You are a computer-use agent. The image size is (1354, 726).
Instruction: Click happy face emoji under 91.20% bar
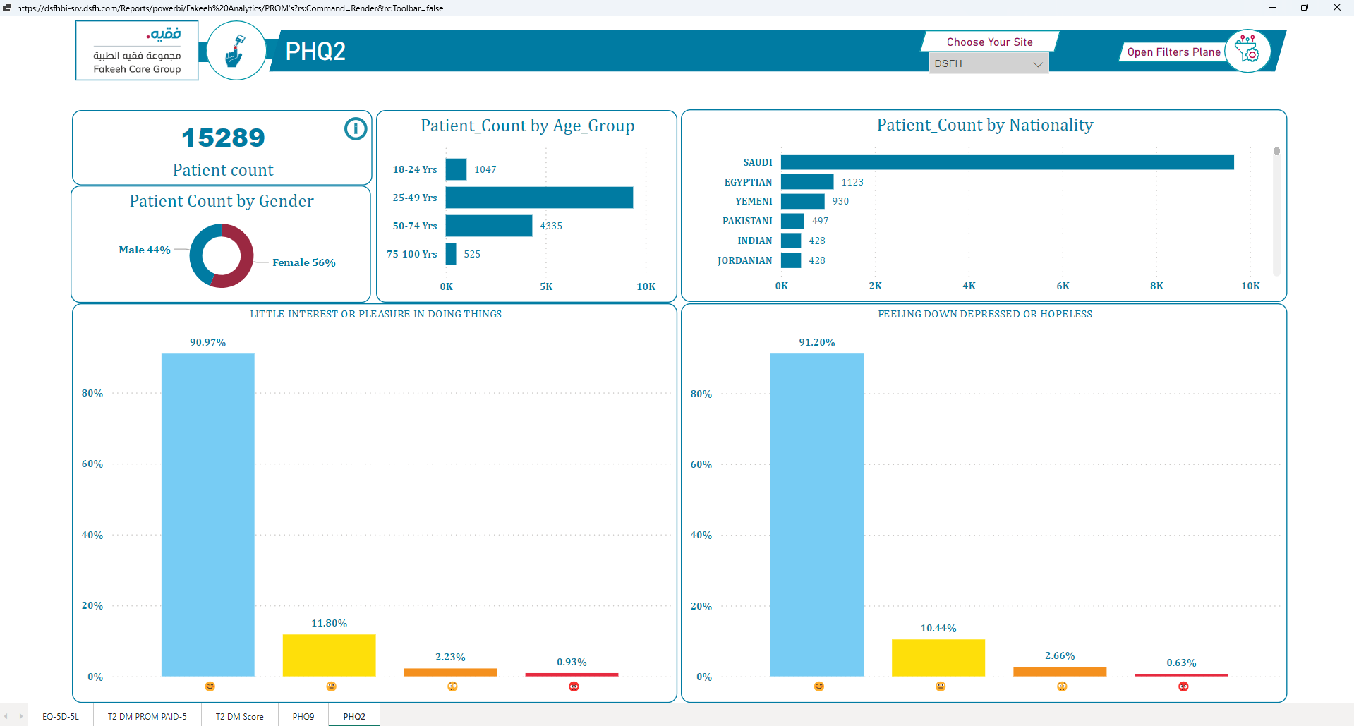[x=818, y=686]
